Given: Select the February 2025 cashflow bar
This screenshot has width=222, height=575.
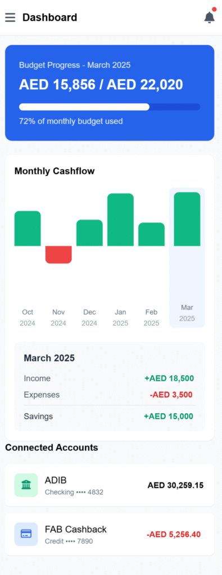Looking at the screenshot, I should coord(152,234).
